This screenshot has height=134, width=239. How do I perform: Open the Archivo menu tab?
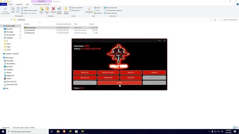(x=3, y=4)
